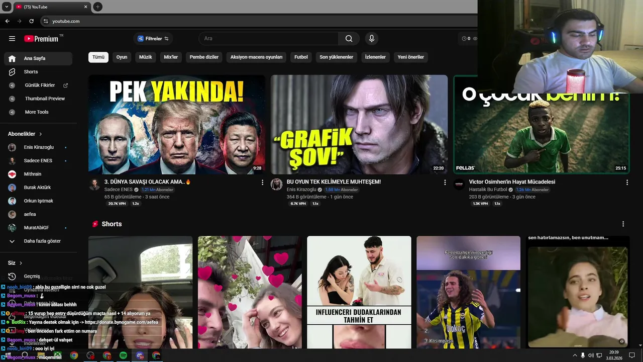Viewport: 643px width, 362px height.
Task: Open the PEK YAKINDA video thumbnail
Action: point(177,124)
